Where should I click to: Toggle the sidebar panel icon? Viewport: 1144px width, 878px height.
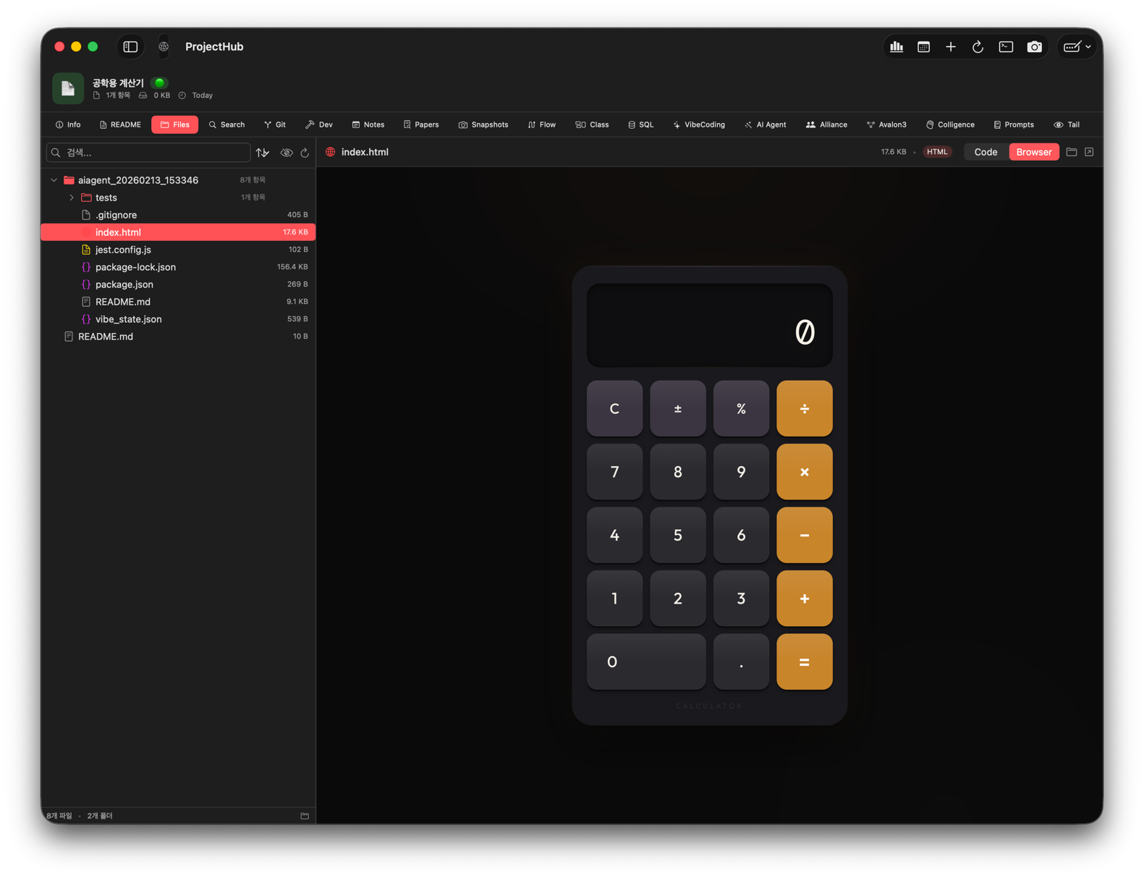(130, 47)
